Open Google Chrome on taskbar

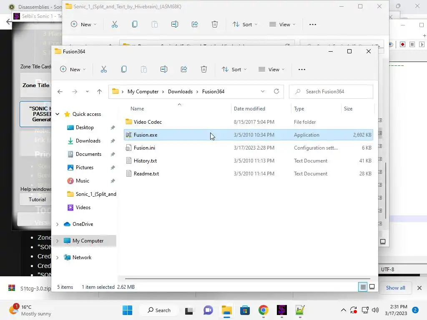pos(264,310)
